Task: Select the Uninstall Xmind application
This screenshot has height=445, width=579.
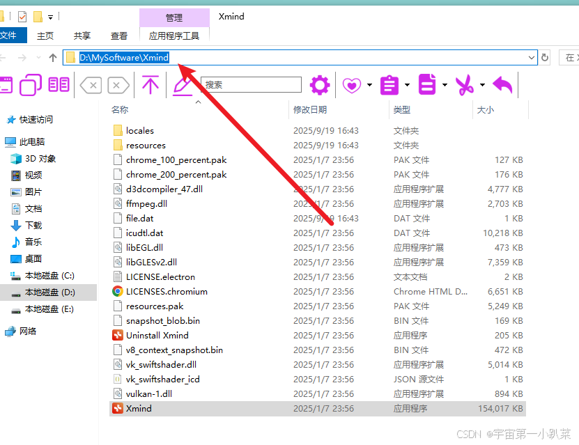Action: tap(318, 336)
